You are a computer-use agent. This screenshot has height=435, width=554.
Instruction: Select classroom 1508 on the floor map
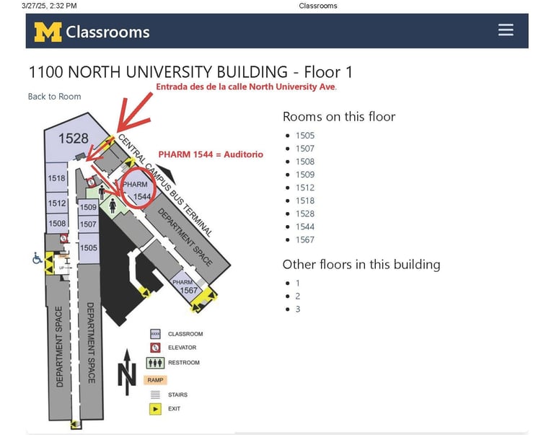coord(57,224)
